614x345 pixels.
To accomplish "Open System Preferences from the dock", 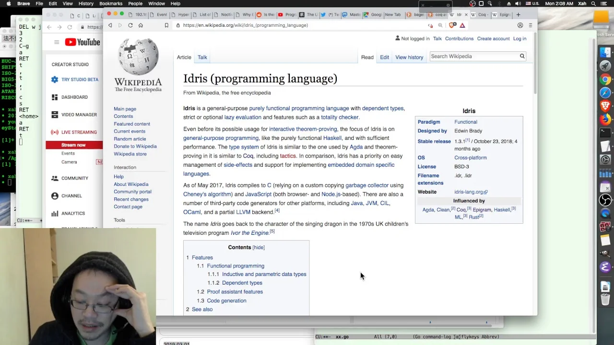I will [605, 160].
